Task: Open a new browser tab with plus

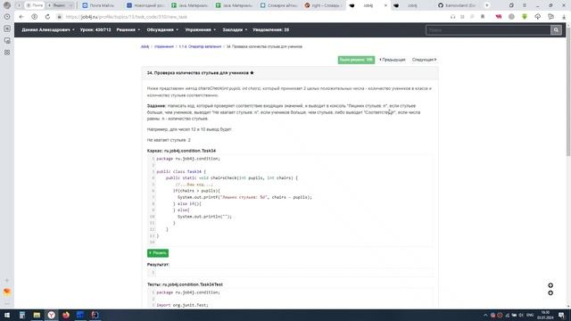Action: (487, 5)
